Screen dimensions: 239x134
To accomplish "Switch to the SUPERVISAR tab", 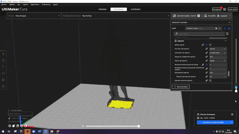I will [135, 9].
